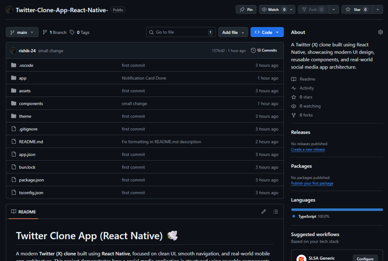Open the theme folder name

click(x=25, y=116)
